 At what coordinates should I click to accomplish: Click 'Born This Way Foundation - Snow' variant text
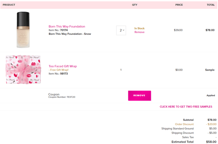70,34
